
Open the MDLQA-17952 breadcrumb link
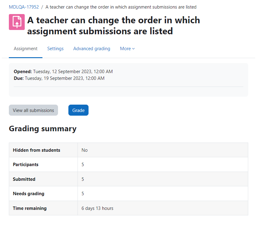click(24, 7)
